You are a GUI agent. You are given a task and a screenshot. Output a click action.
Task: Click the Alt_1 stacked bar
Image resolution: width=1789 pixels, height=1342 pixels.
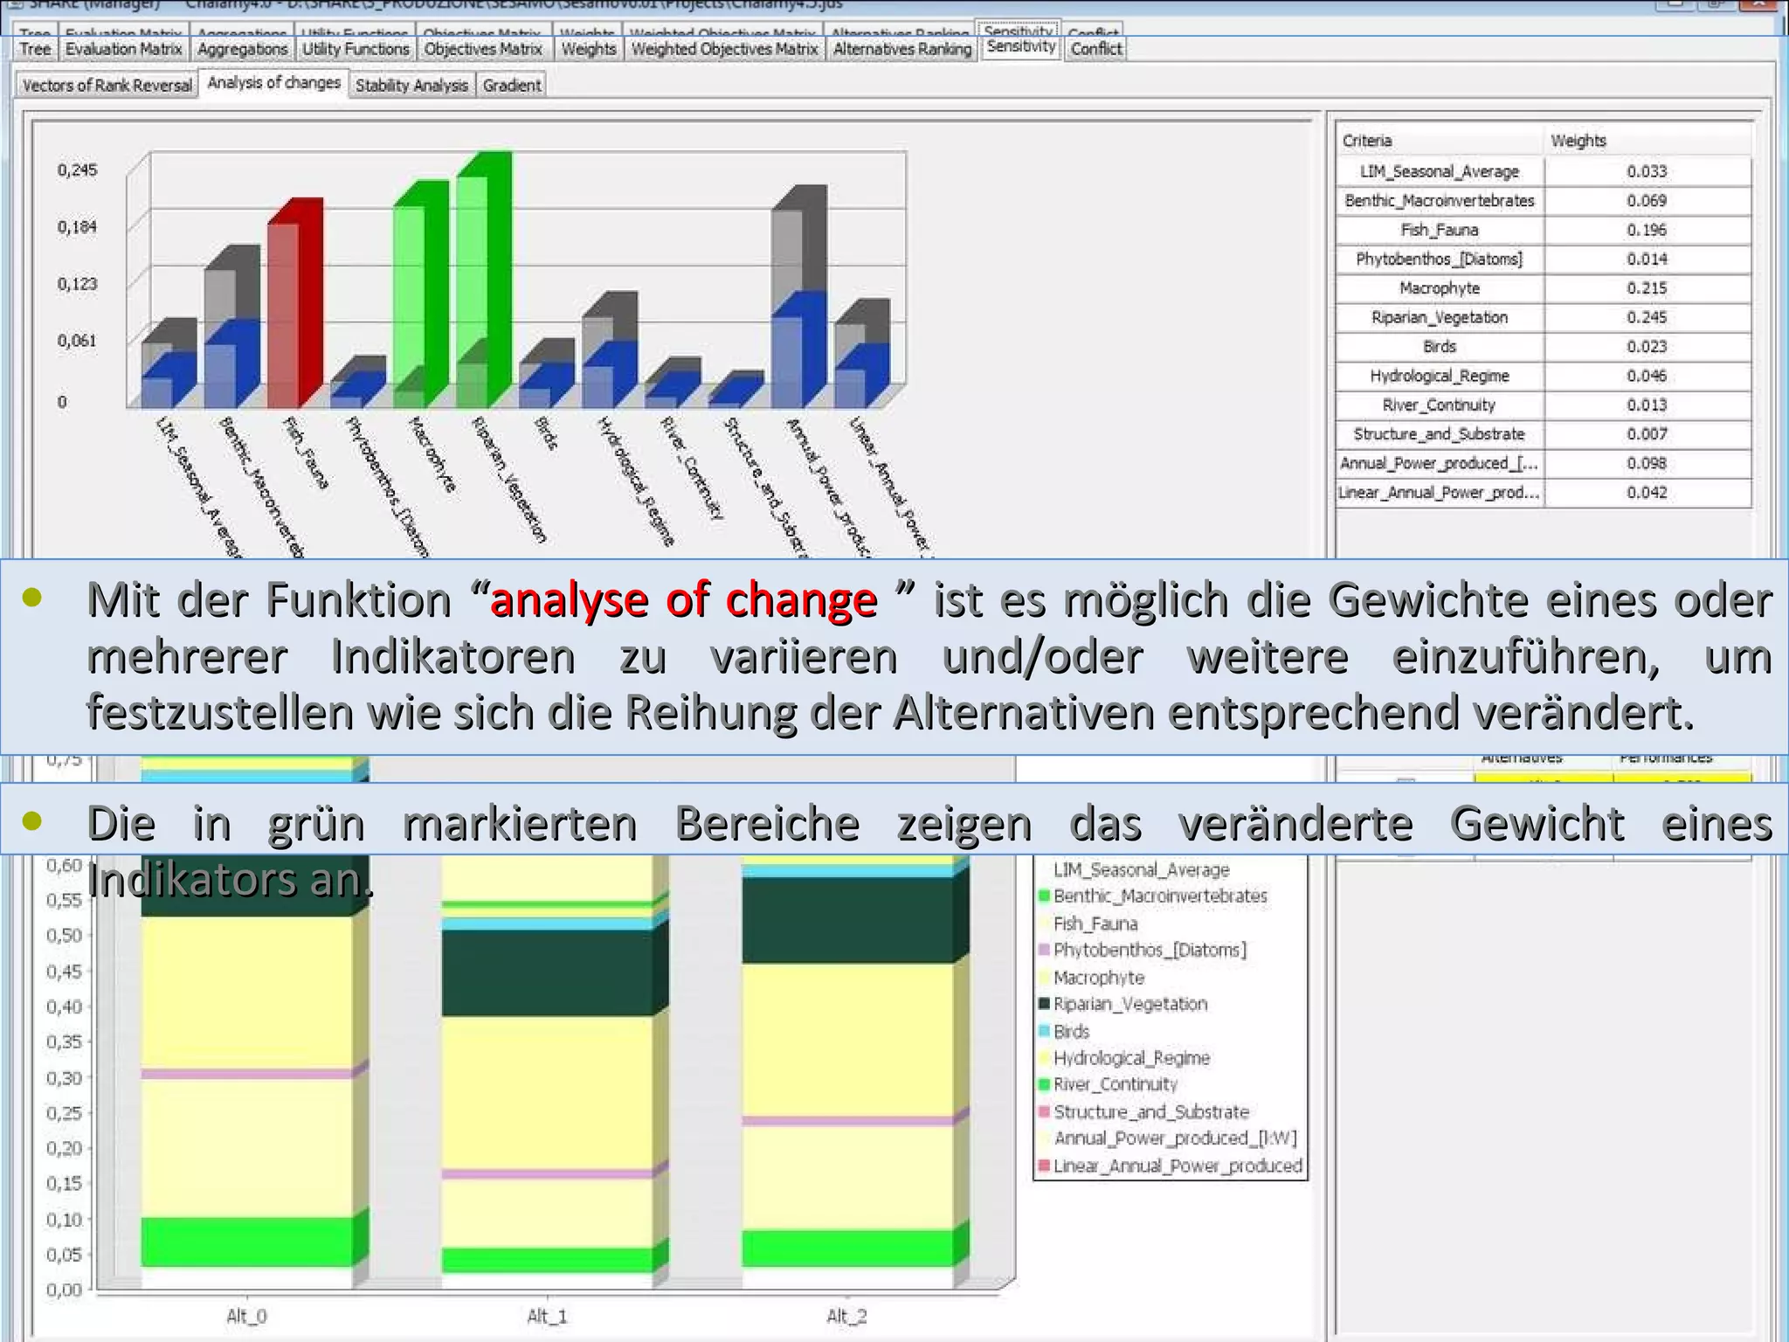555,1070
